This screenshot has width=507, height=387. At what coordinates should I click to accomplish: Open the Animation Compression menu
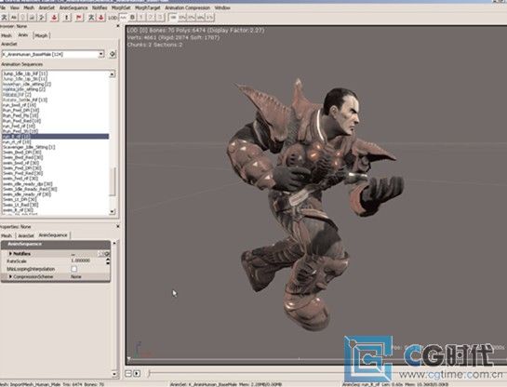point(188,7)
